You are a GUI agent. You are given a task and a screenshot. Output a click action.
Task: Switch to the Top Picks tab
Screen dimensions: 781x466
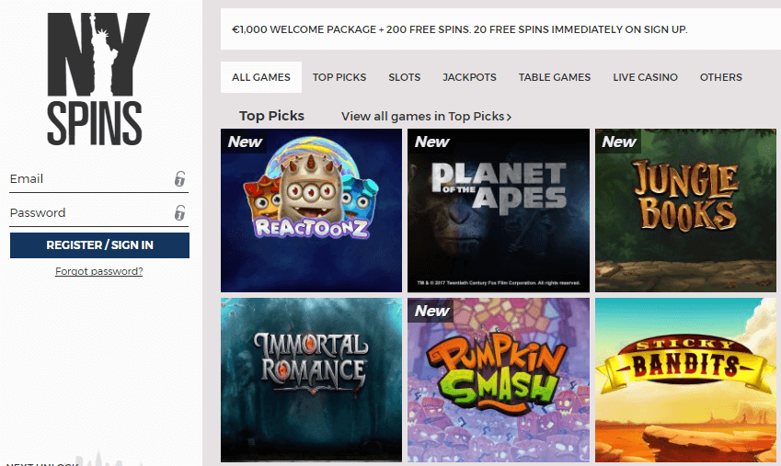[339, 77]
